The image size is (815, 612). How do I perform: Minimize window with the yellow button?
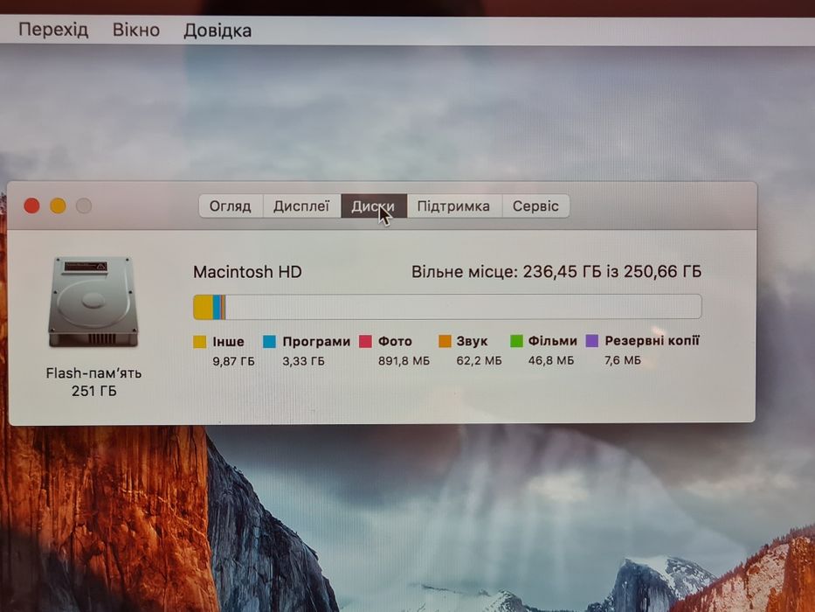(58, 206)
